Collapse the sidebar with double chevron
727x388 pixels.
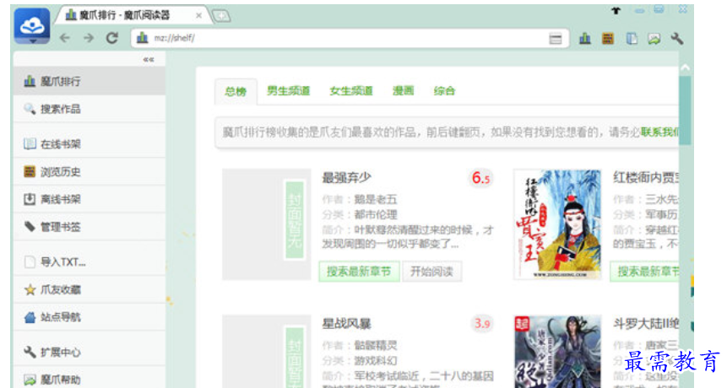click(x=149, y=59)
